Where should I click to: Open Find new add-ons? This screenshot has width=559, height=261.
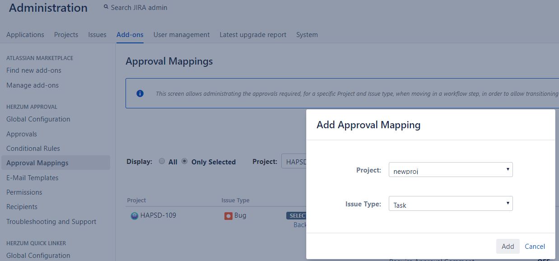[x=34, y=70]
